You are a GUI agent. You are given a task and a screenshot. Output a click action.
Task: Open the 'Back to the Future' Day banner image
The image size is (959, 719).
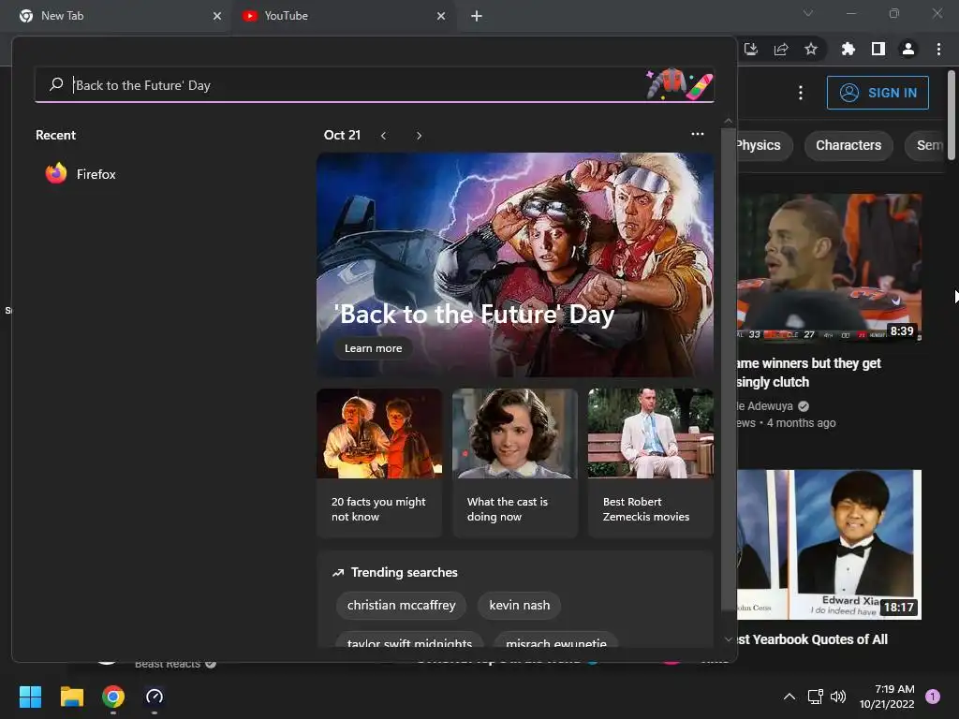515,265
